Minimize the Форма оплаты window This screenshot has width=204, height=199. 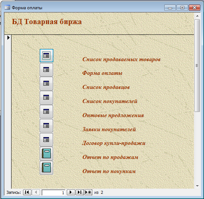[x=170, y=8]
